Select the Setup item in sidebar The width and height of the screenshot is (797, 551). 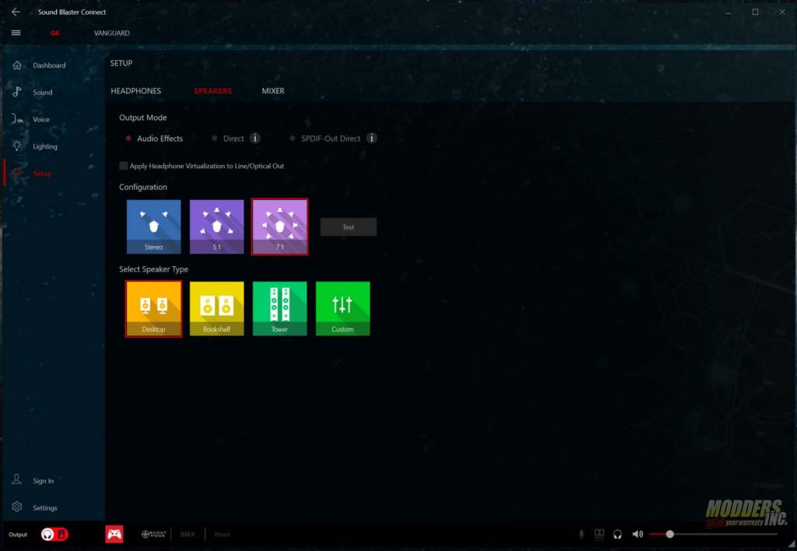pyautogui.click(x=42, y=174)
